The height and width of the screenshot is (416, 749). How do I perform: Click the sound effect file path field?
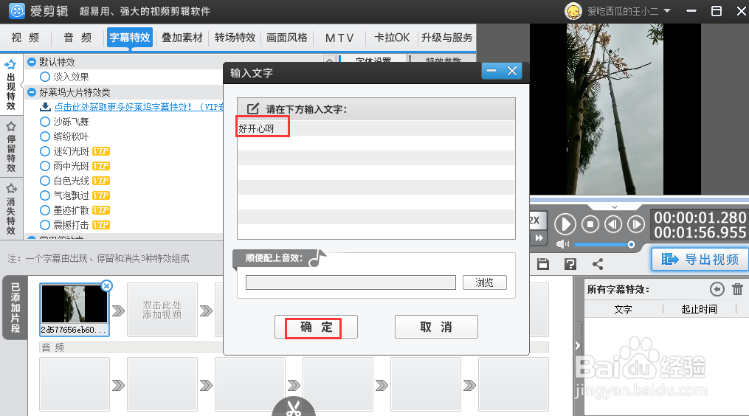(351, 282)
